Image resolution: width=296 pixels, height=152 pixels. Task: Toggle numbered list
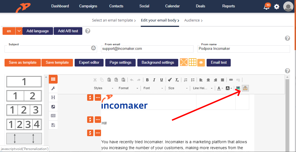[x=186, y=80]
